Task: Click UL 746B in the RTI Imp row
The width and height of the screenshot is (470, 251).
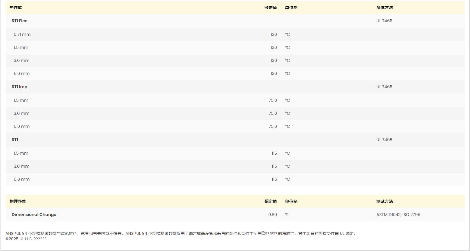Action: click(x=384, y=87)
